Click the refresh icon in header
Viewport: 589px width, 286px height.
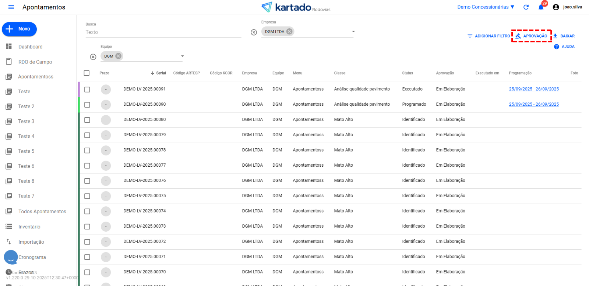[x=526, y=7]
